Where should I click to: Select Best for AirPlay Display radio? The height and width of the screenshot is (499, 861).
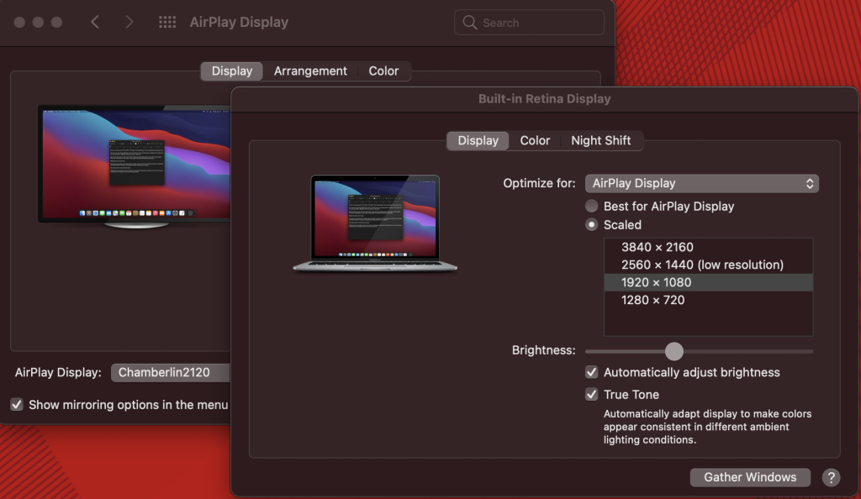tap(591, 206)
